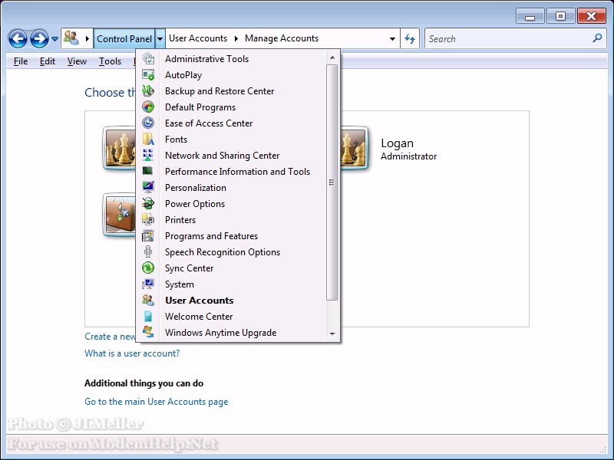Screen dimensions: 614x460
Task: Click the Personalization icon
Action: 148,187
